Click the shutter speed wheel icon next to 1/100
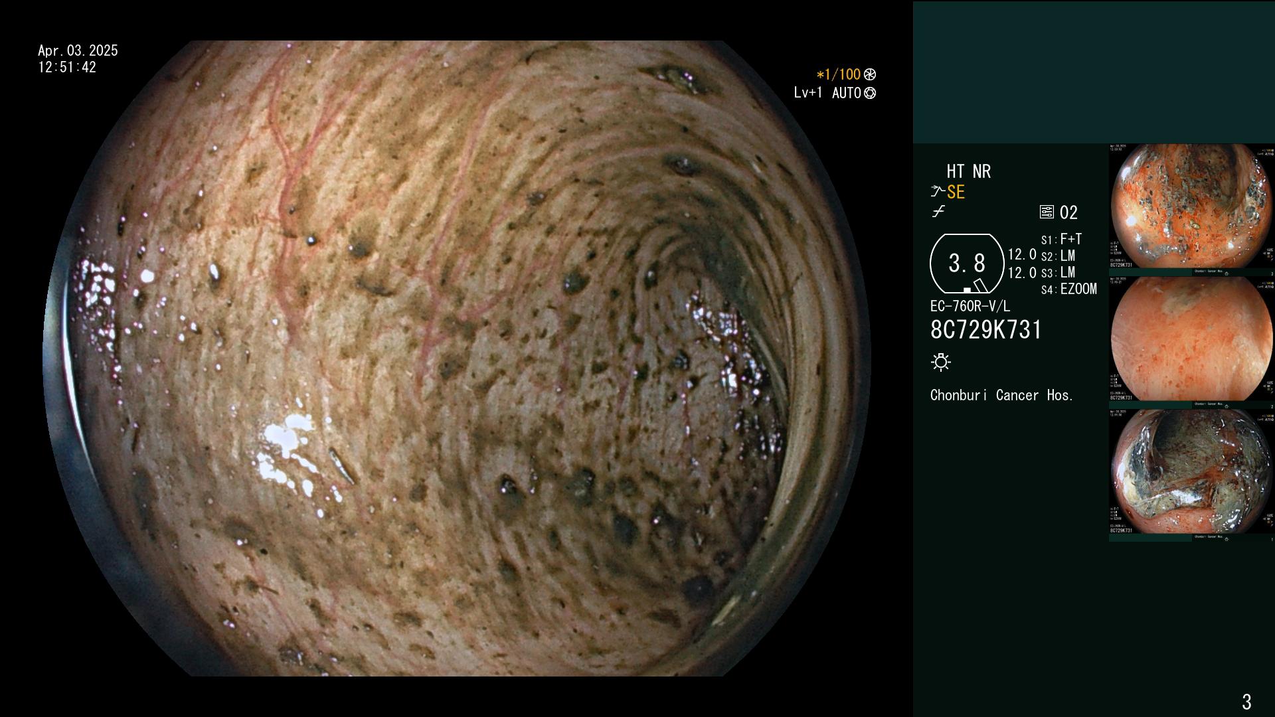The image size is (1275, 717). [870, 74]
